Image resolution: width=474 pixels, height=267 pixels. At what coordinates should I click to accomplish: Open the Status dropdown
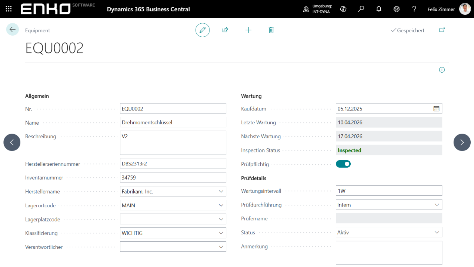click(x=437, y=233)
